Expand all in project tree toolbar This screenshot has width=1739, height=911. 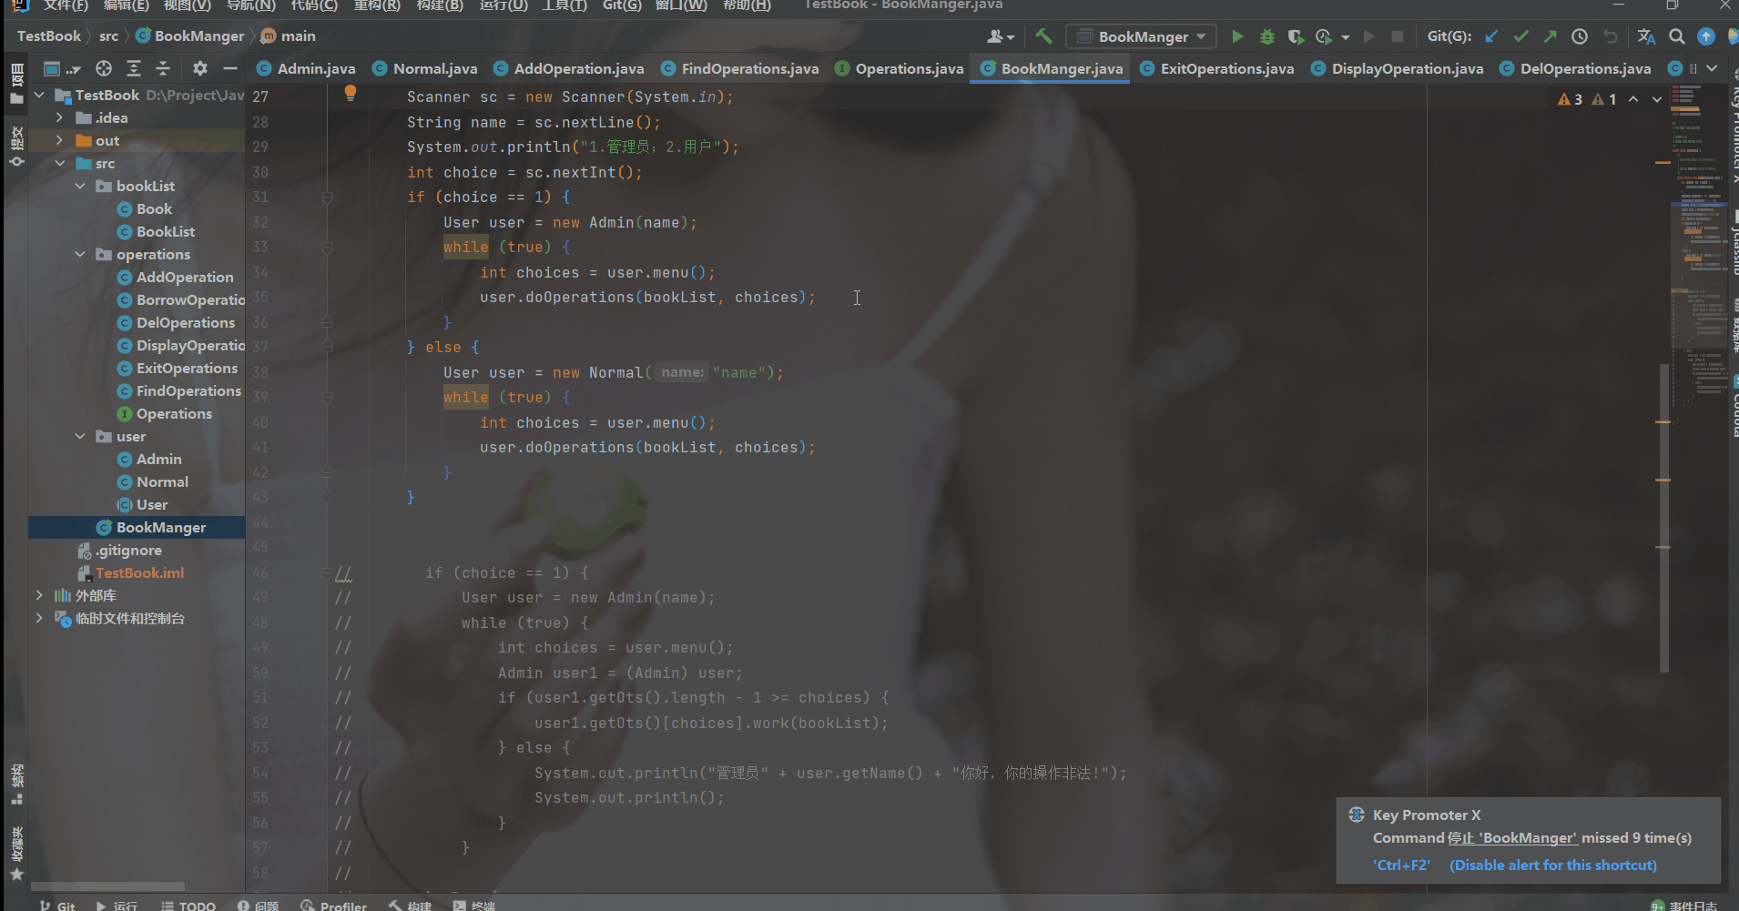click(134, 68)
